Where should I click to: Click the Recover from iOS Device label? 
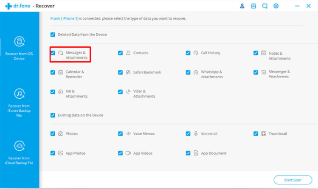[x=19, y=56]
